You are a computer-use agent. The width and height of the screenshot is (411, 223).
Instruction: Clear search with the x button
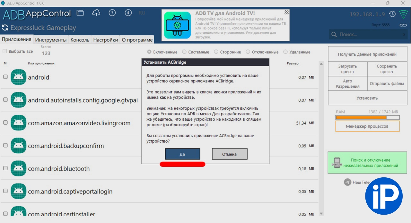tap(404, 34)
